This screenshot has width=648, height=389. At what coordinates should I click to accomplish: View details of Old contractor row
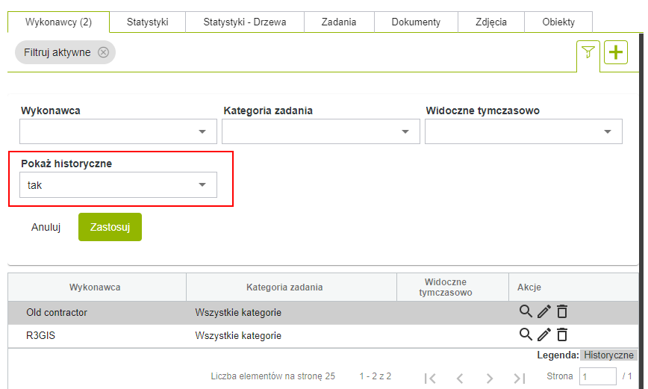coord(526,312)
